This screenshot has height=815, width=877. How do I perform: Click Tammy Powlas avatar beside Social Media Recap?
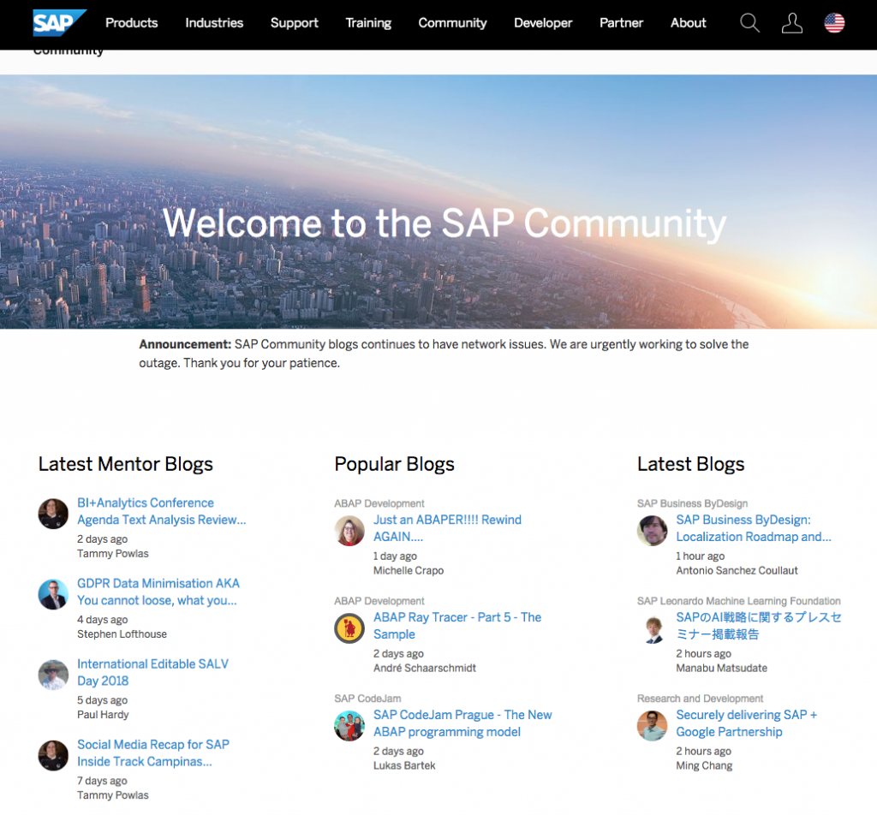click(53, 755)
